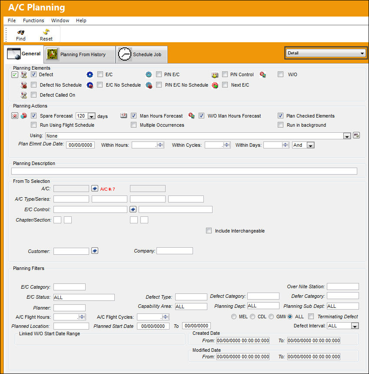Increment the Within Days stepper
Viewport: 369px width, 374px height.
pyautogui.click(x=285, y=144)
